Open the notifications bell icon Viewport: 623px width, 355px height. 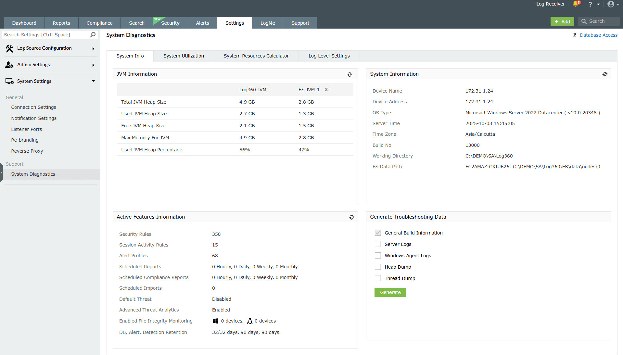(576, 4)
